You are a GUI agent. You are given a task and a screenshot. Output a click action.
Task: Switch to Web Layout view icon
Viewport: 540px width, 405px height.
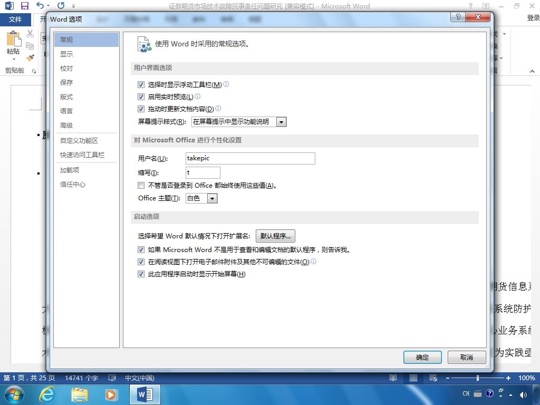tap(433, 378)
